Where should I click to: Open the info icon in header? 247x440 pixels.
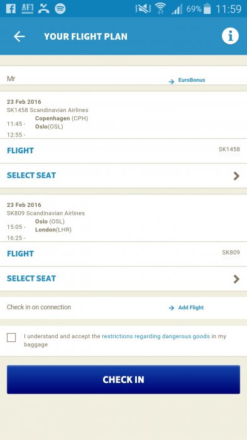click(x=230, y=36)
